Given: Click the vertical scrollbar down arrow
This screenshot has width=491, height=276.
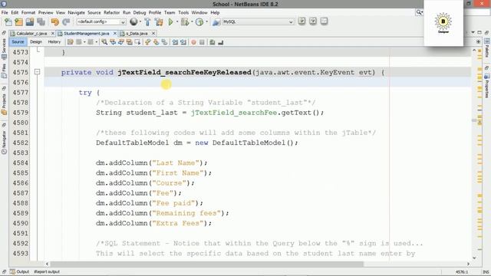Looking at the screenshot, I should pos(474,258).
